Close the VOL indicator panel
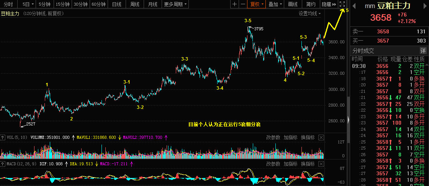The width and height of the screenshot is (429, 186). [321, 137]
